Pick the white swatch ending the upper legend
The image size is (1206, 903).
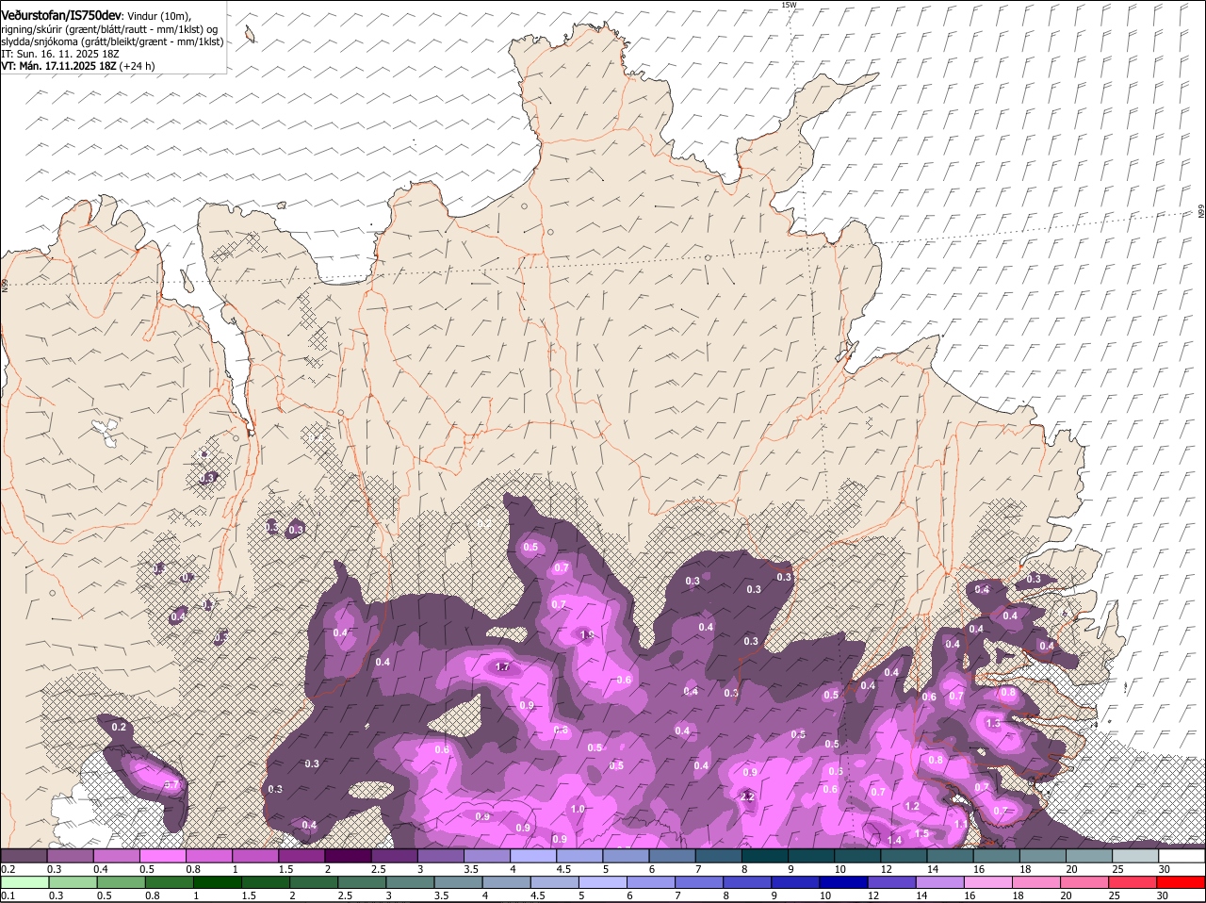coord(1181,856)
